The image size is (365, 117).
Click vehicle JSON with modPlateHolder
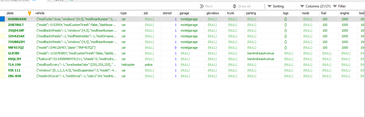(x=76, y=36)
